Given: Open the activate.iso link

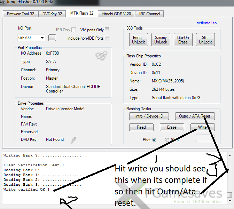Looking at the screenshot, I should 206,23.
